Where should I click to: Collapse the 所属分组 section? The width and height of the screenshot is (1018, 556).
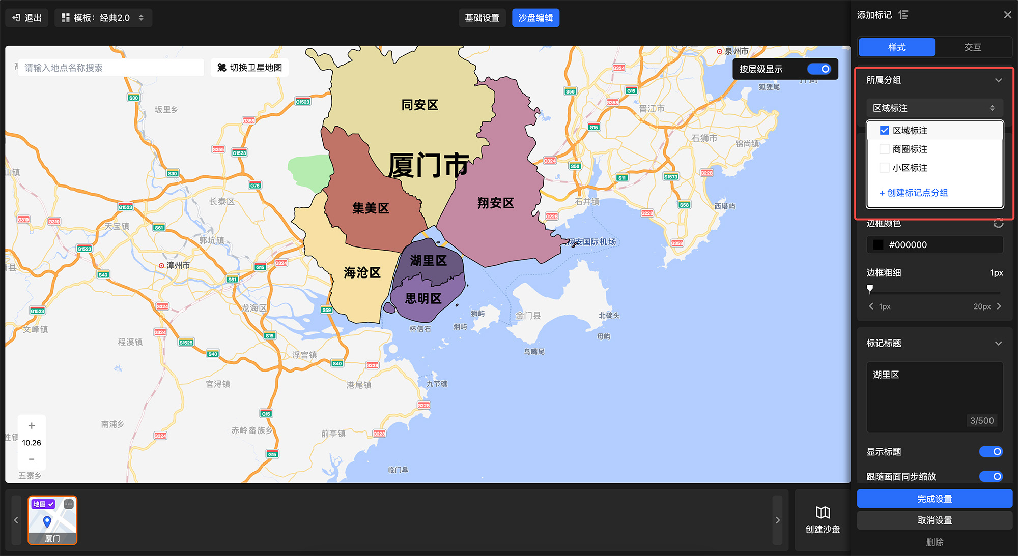pos(998,80)
